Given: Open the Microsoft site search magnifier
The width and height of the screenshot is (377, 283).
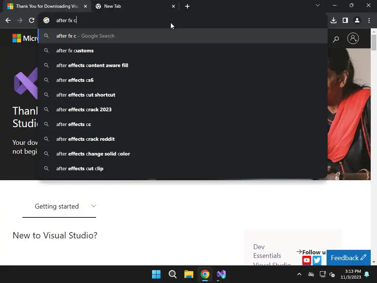Looking at the screenshot, I should [x=336, y=39].
